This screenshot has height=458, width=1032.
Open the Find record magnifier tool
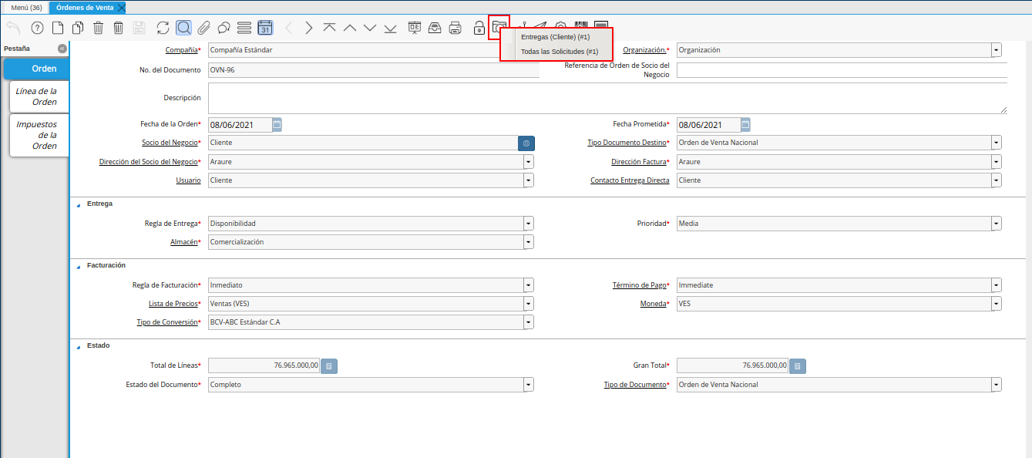[x=183, y=28]
